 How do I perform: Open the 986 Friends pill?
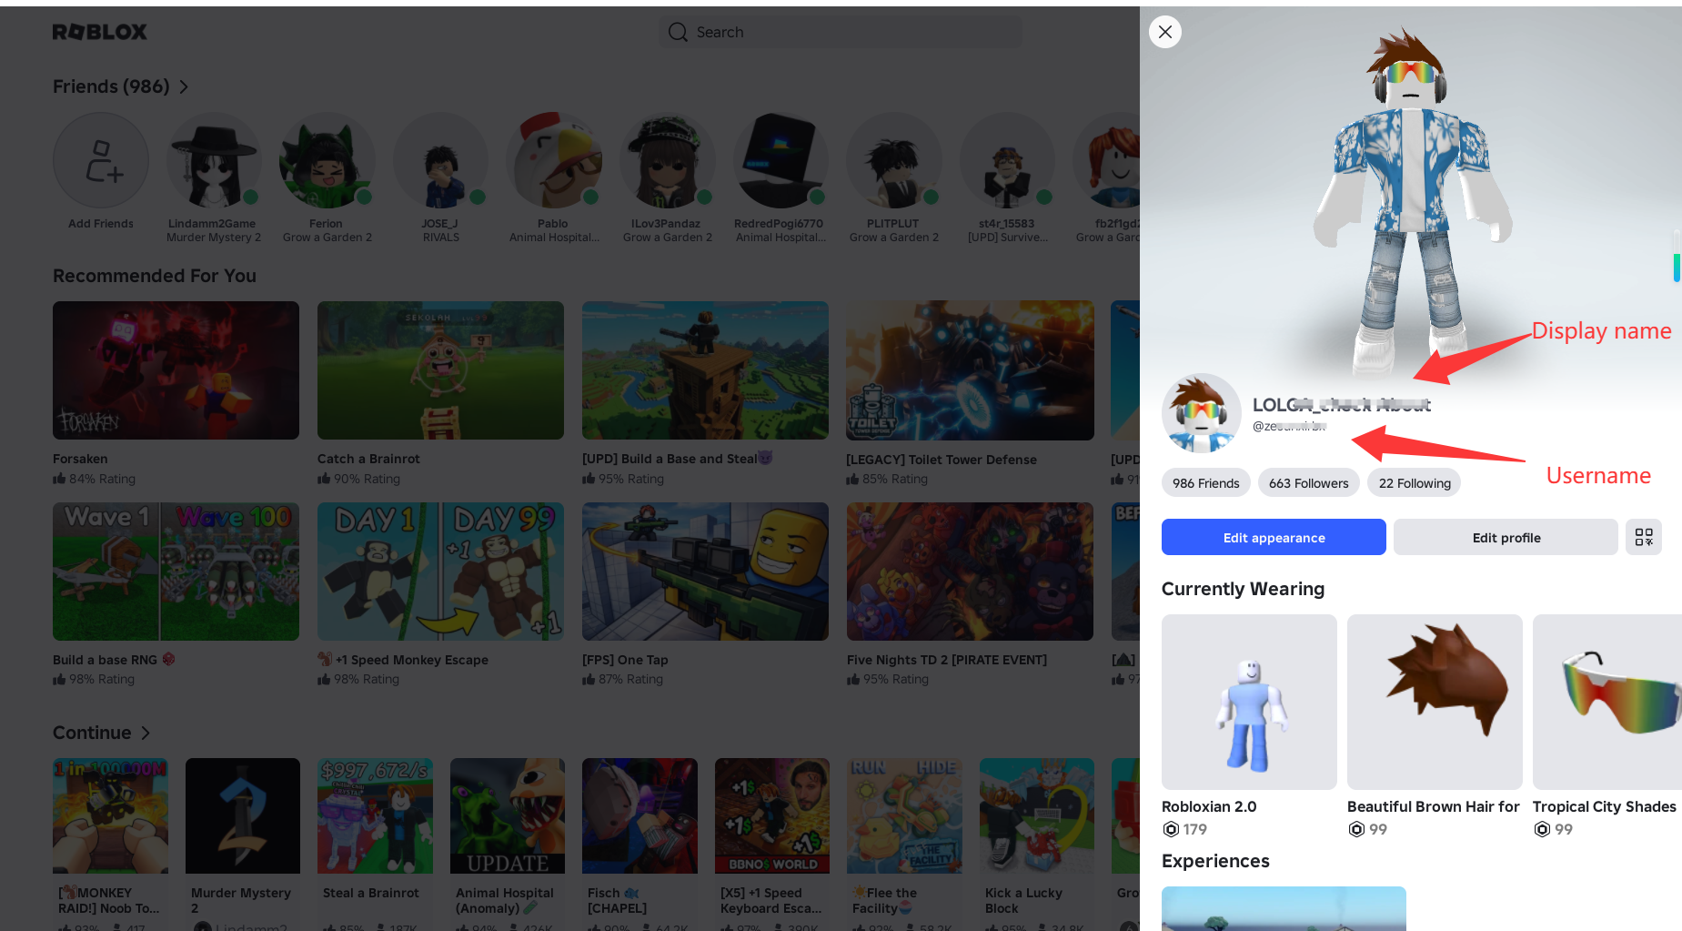pos(1206,482)
